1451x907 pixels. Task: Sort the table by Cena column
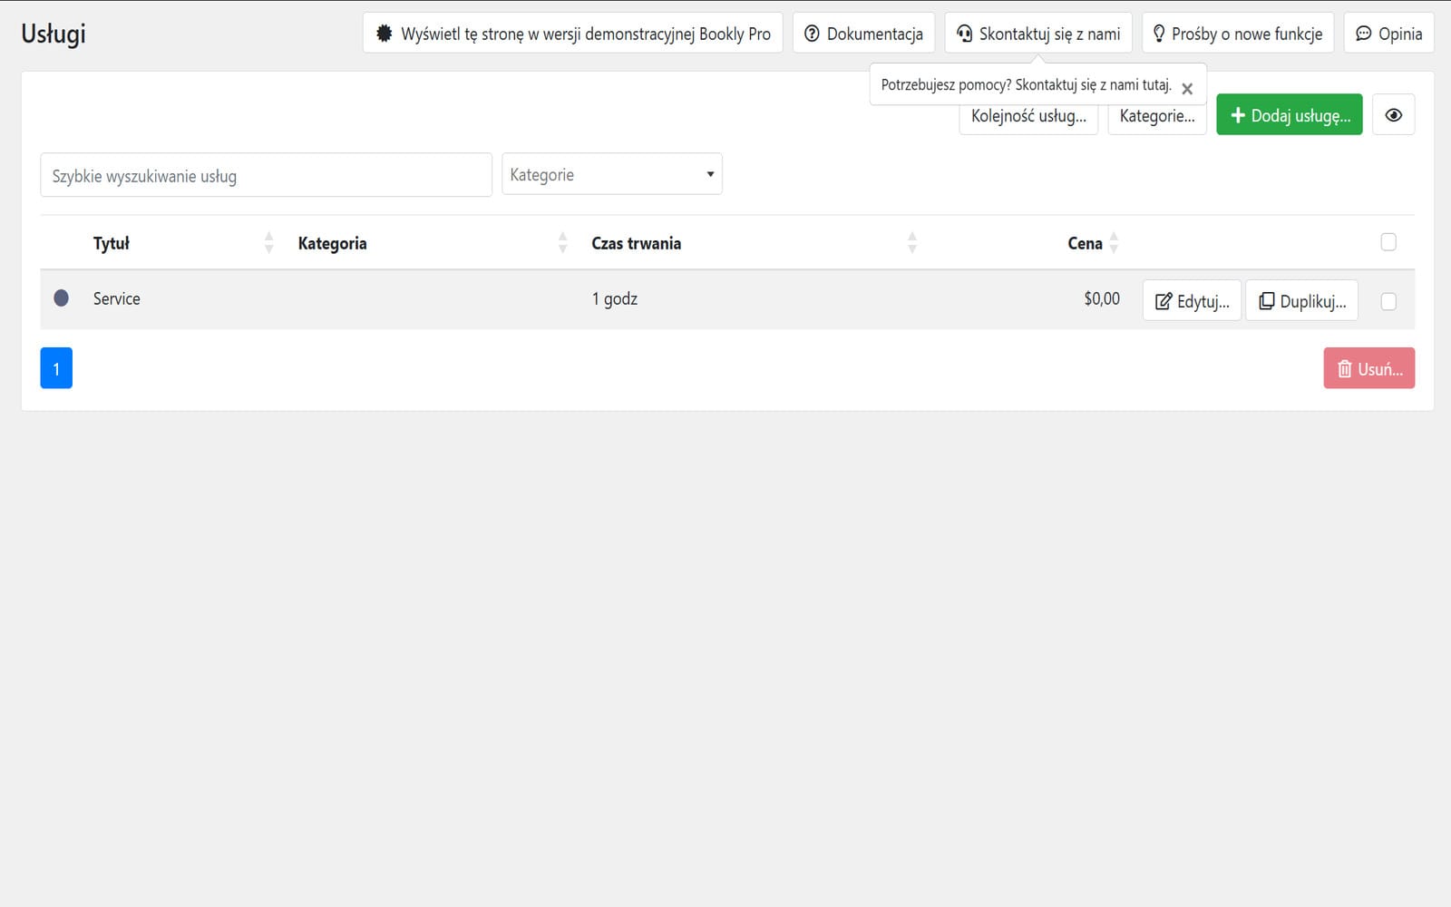[x=1085, y=243]
